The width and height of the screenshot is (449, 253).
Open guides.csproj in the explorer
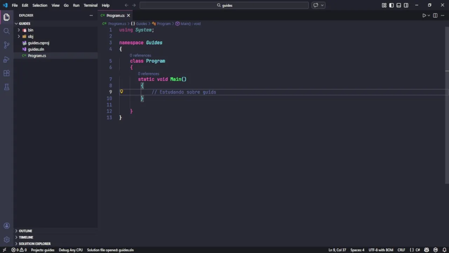pos(39,43)
